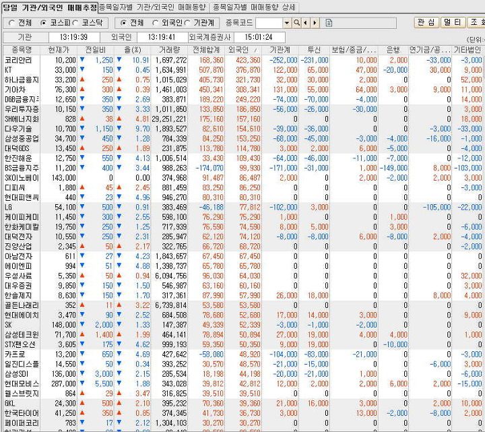This screenshot has height=432, width=485.
Task: Focus the 종목코드 input field
Action: [x=269, y=23]
